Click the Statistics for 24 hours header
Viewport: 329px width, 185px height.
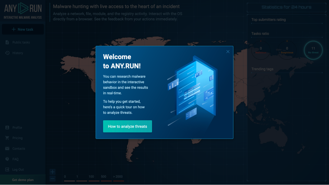286,7
